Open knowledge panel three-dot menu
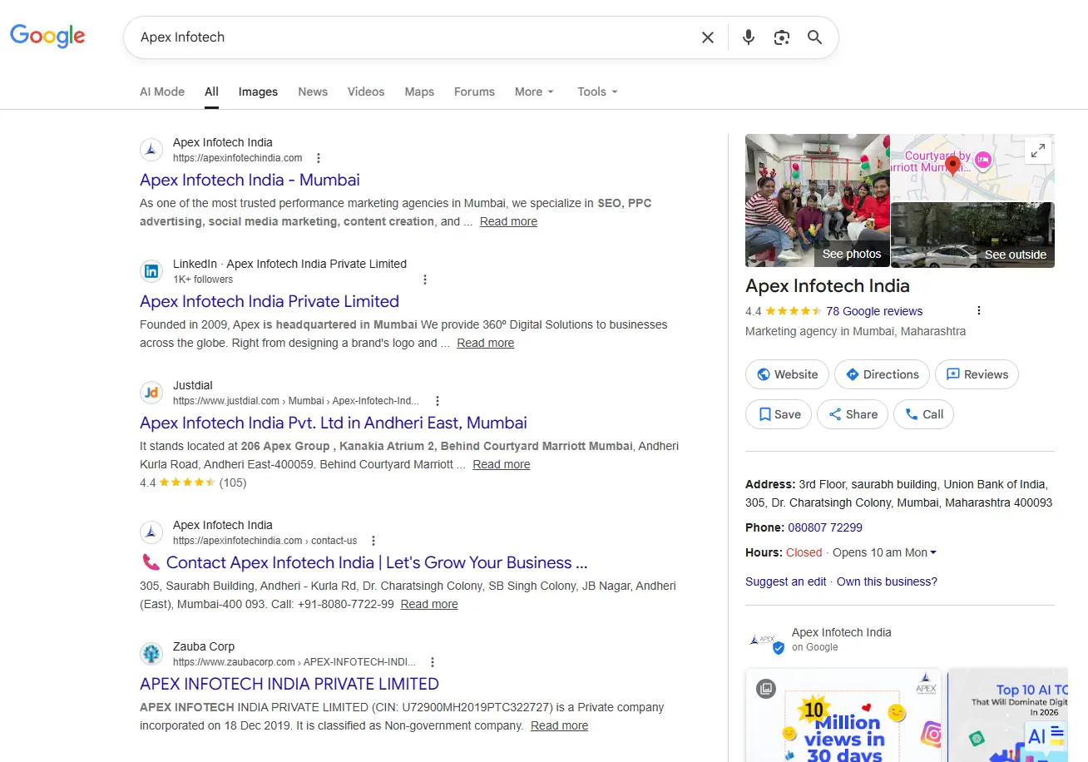The width and height of the screenshot is (1088, 762). point(979,311)
